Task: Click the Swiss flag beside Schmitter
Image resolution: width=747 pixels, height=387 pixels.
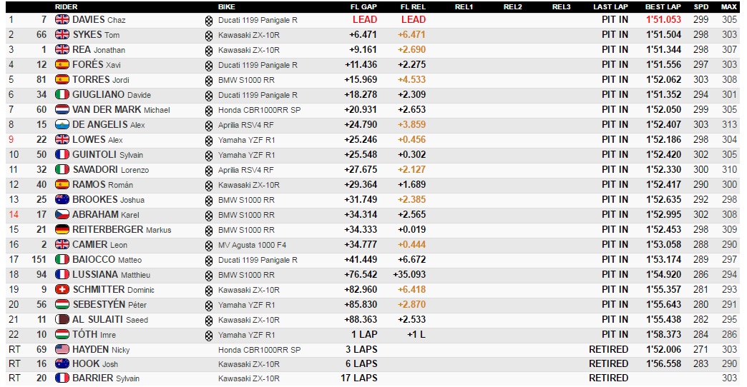Action: point(62,290)
